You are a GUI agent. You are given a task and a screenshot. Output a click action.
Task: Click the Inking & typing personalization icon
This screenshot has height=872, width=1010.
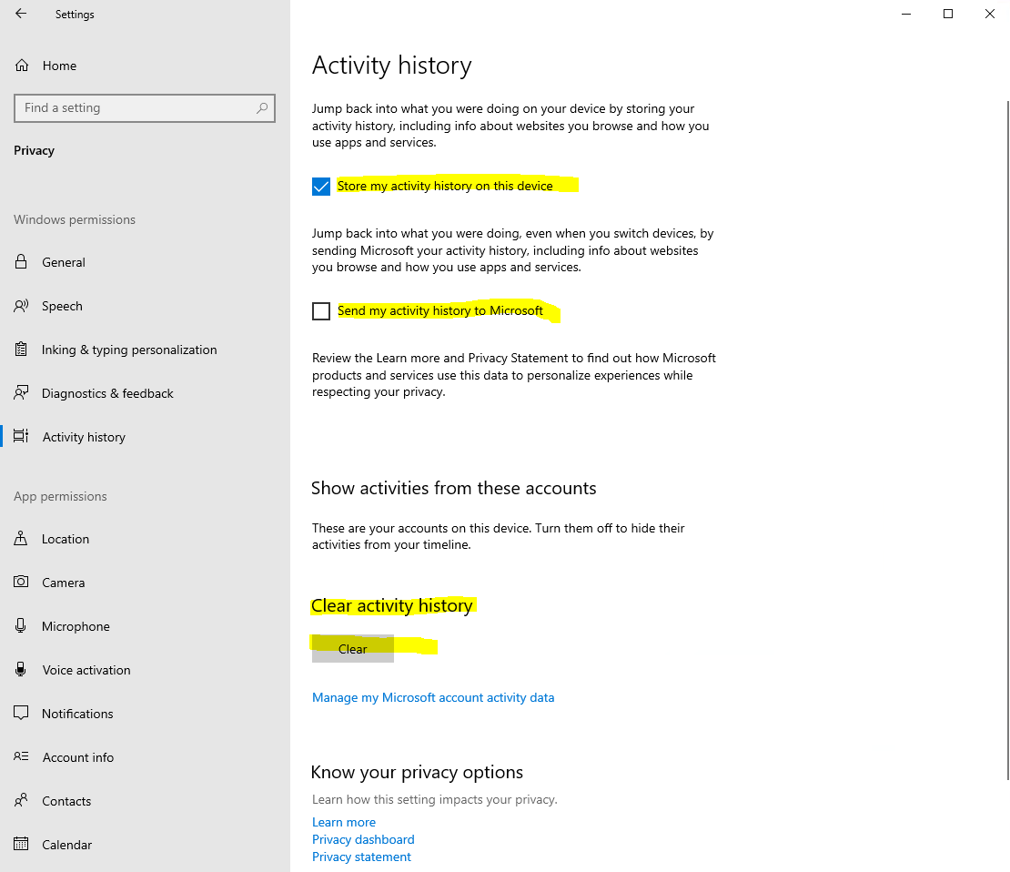21,349
